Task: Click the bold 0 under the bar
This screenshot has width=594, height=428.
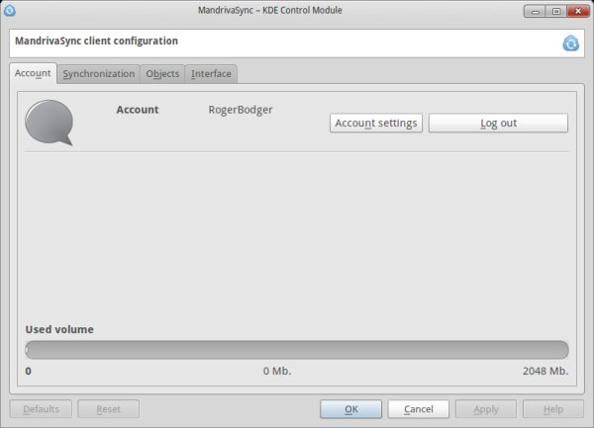Action: tap(29, 371)
